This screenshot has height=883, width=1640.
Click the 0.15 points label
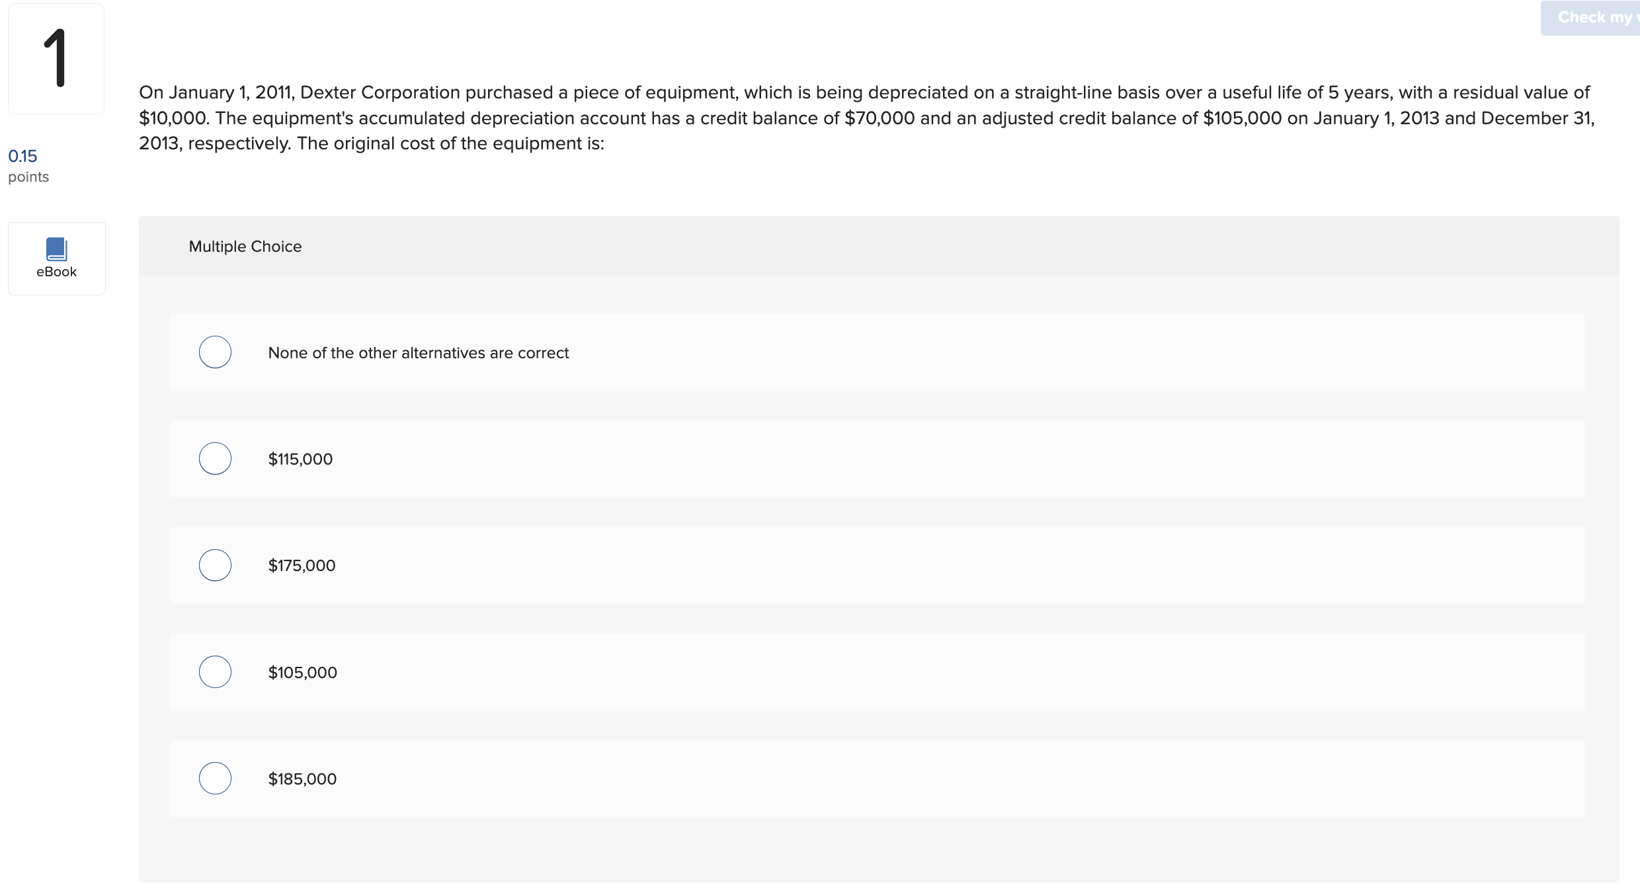[x=23, y=156]
